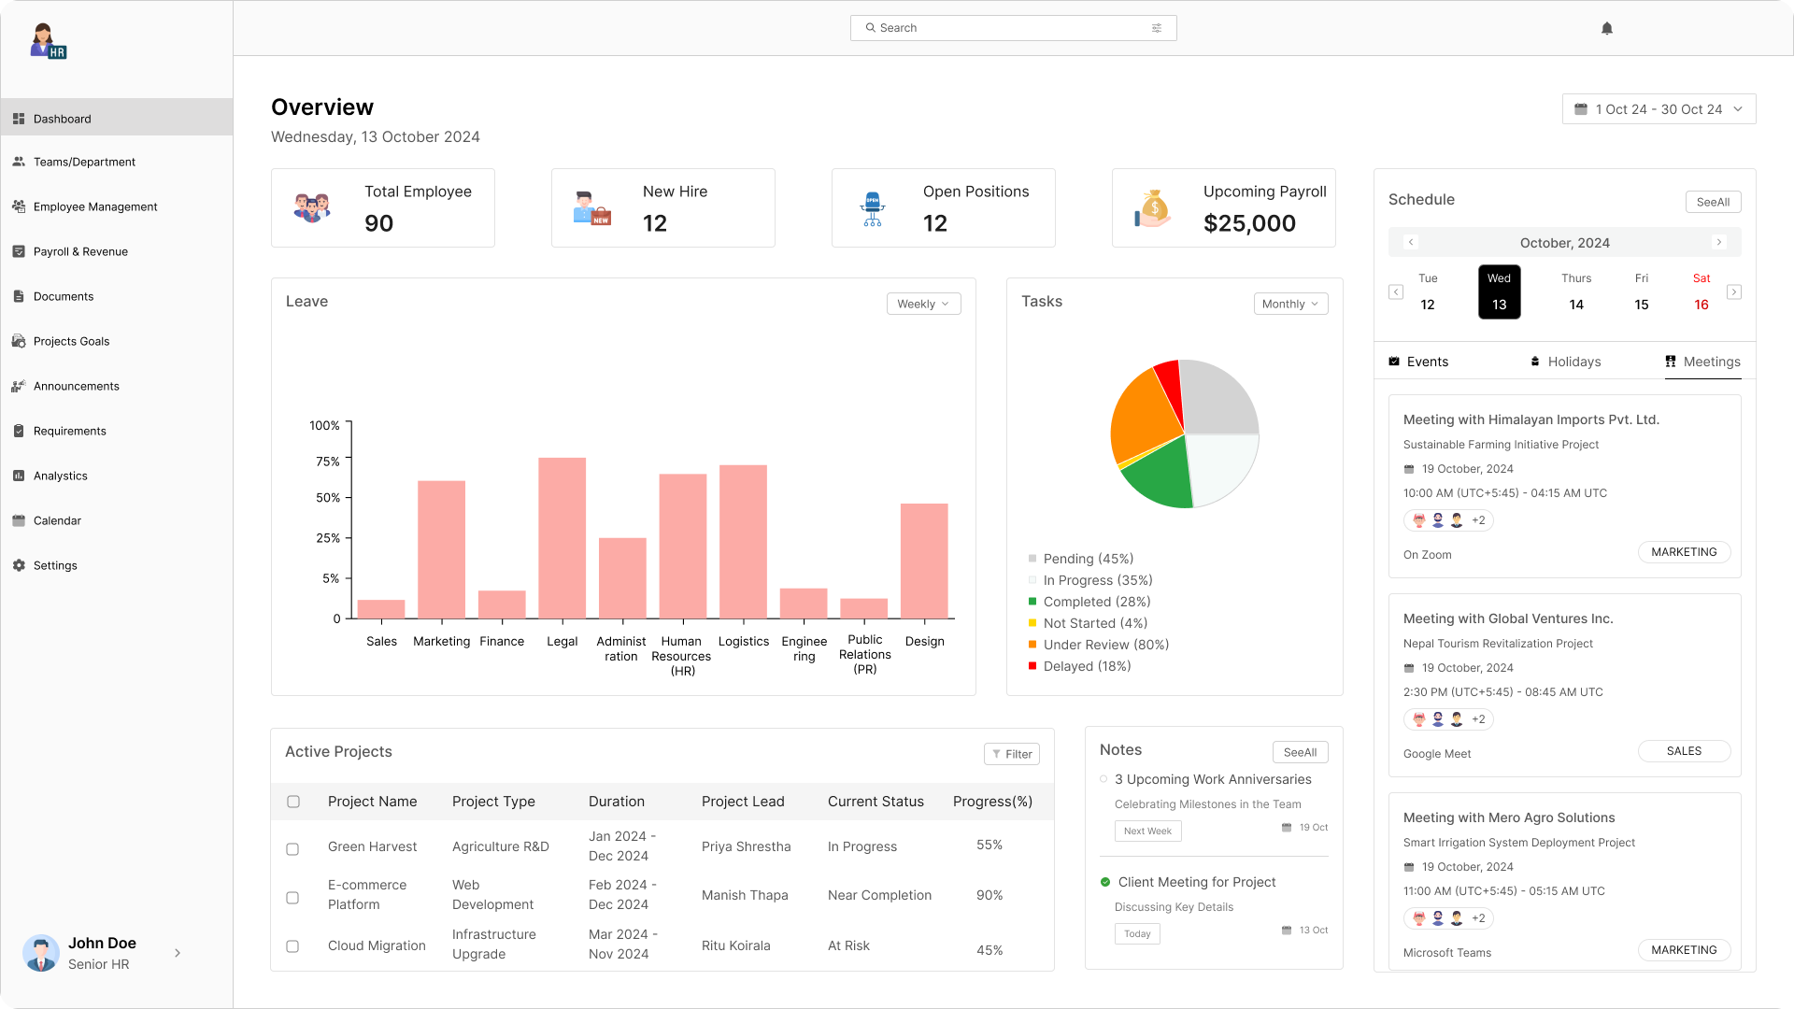Click the Requirements clipboard icon
This screenshot has height=1009, width=1794.
19,431
